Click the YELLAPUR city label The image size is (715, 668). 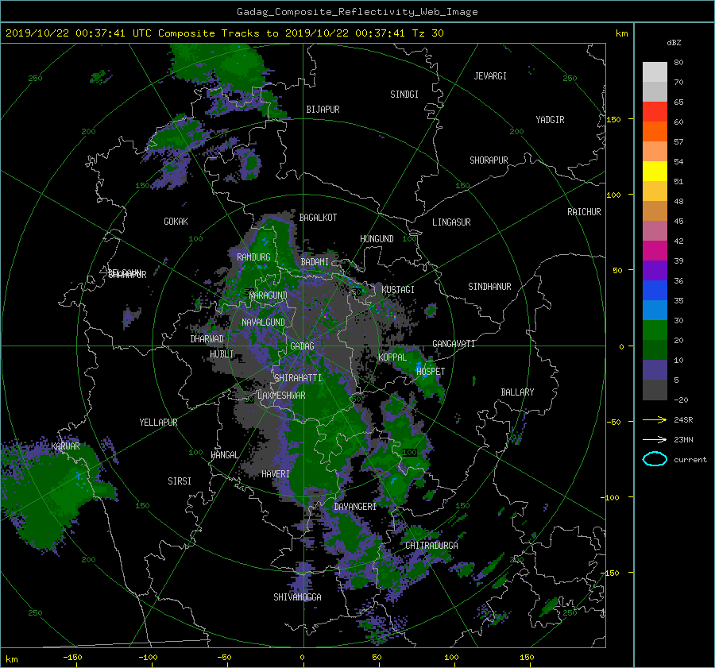[158, 423]
